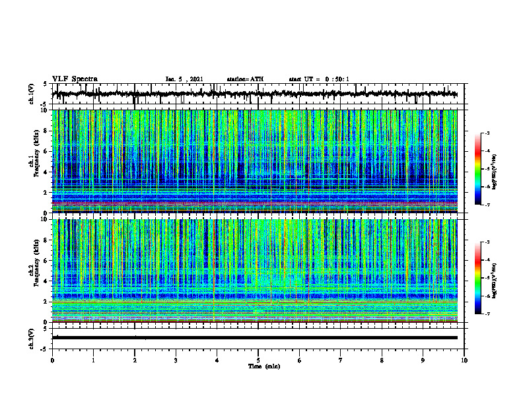Click the ch.2 spectrogram color scale bar
The image size is (523, 404).
[x=478, y=278]
